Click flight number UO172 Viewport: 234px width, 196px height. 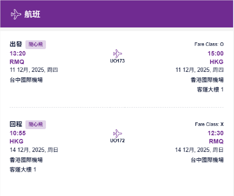[x=117, y=141]
